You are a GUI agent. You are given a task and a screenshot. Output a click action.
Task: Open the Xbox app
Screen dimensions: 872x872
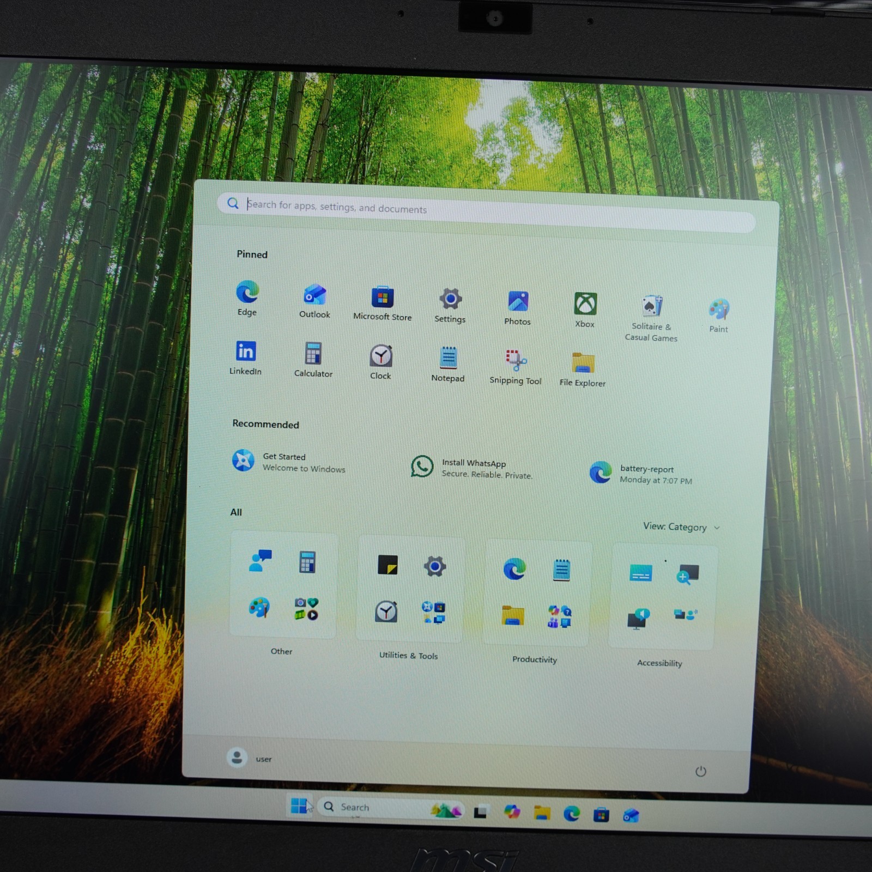tap(585, 310)
